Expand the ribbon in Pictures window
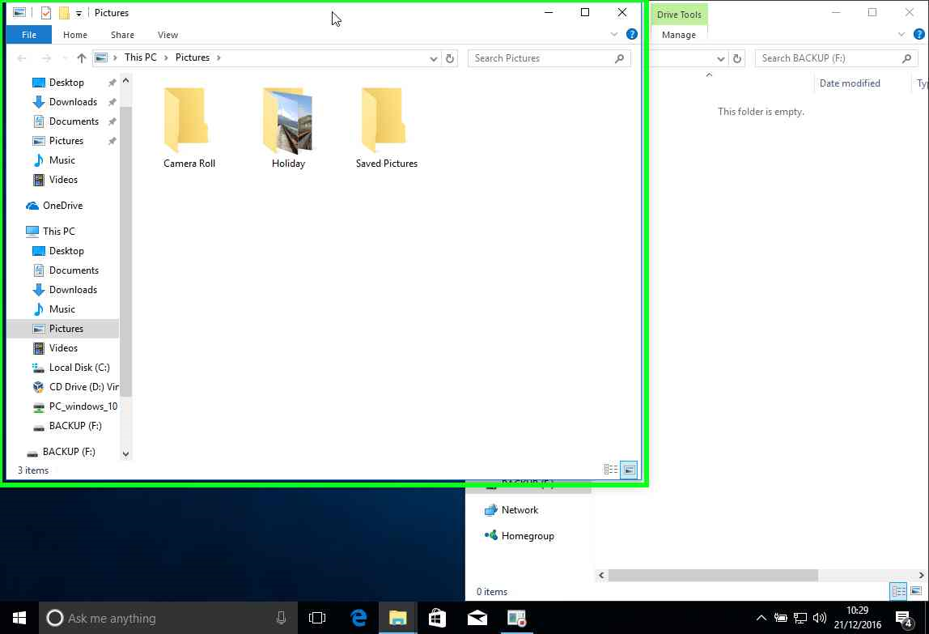 tap(613, 34)
